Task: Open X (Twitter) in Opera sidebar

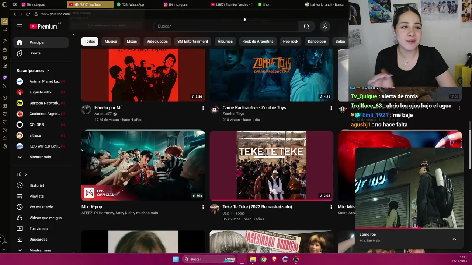Action: click(x=5, y=86)
